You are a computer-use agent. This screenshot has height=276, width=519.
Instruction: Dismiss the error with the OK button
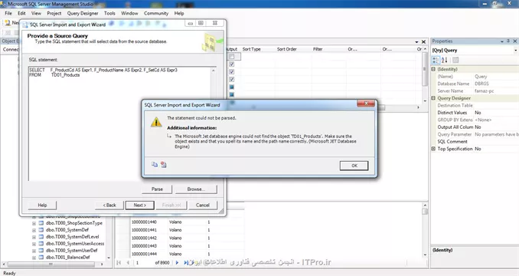coord(354,166)
